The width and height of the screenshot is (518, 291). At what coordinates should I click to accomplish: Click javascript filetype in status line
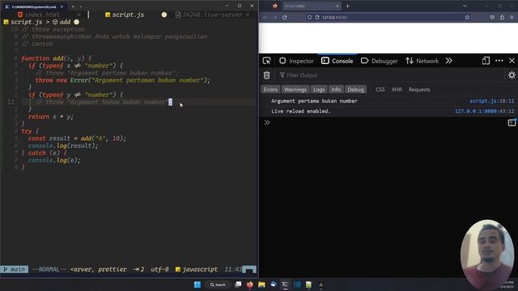pos(197,269)
